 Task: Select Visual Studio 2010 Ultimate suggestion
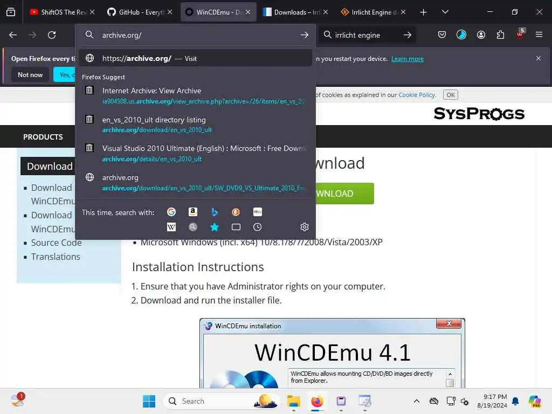pyautogui.click(x=195, y=154)
